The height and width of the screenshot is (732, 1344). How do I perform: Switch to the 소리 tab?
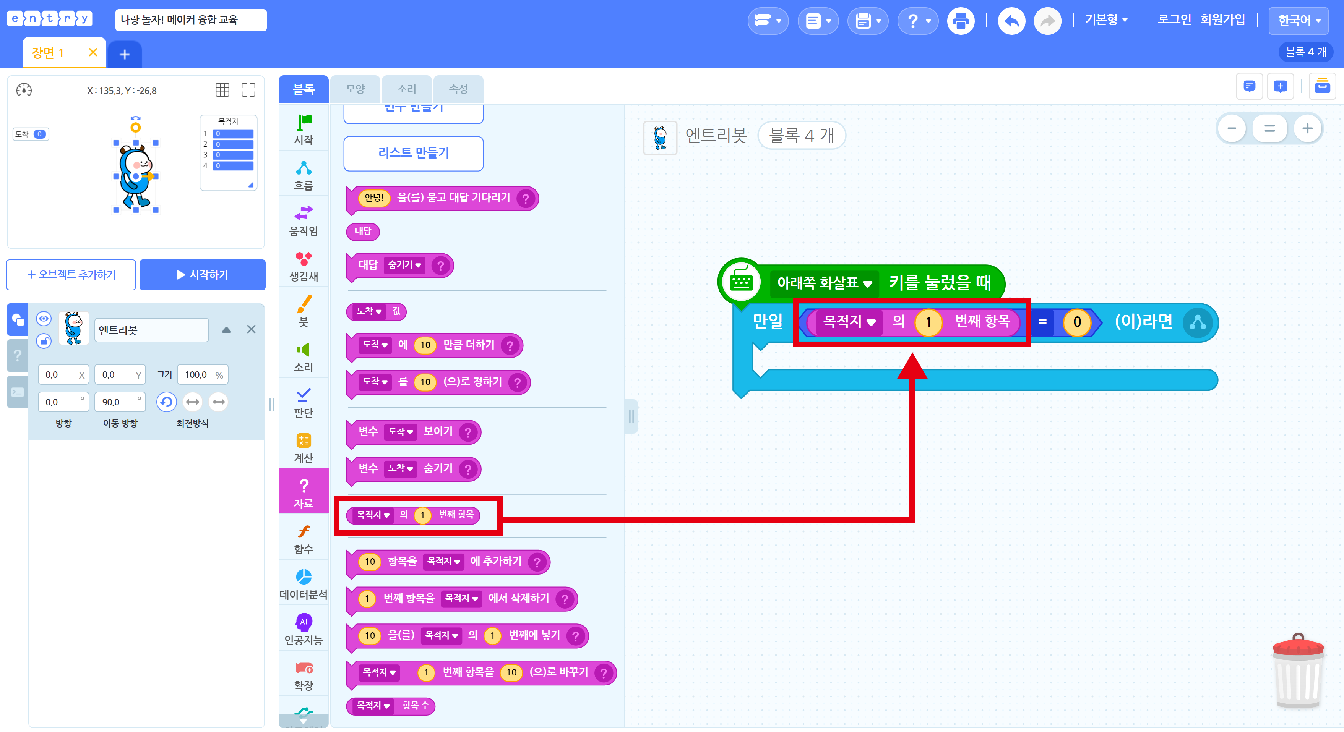tap(407, 89)
